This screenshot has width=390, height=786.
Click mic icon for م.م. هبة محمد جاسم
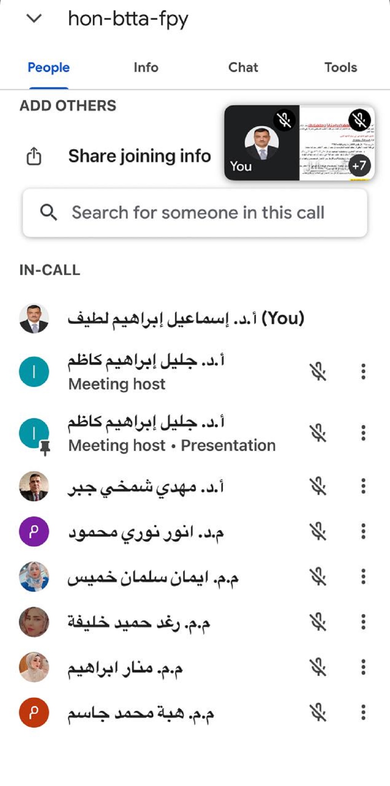pyautogui.click(x=318, y=713)
